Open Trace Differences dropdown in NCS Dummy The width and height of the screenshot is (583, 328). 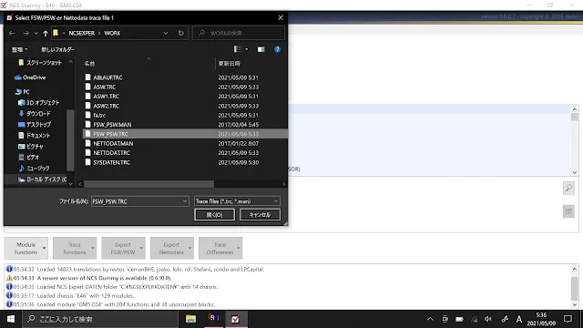pos(220,248)
